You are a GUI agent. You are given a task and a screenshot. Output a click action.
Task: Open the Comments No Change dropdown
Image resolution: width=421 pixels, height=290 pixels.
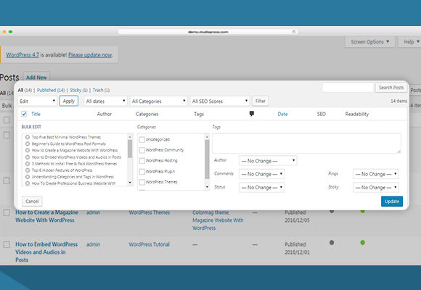pos(261,174)
